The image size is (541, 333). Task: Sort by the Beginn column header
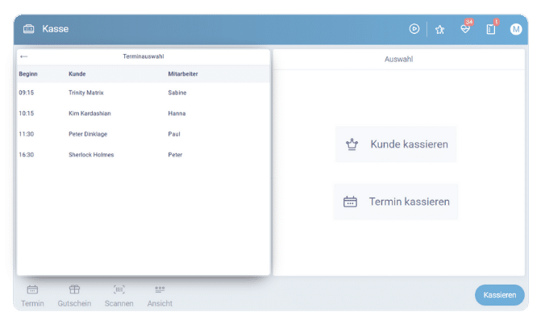tap(28, 74)
